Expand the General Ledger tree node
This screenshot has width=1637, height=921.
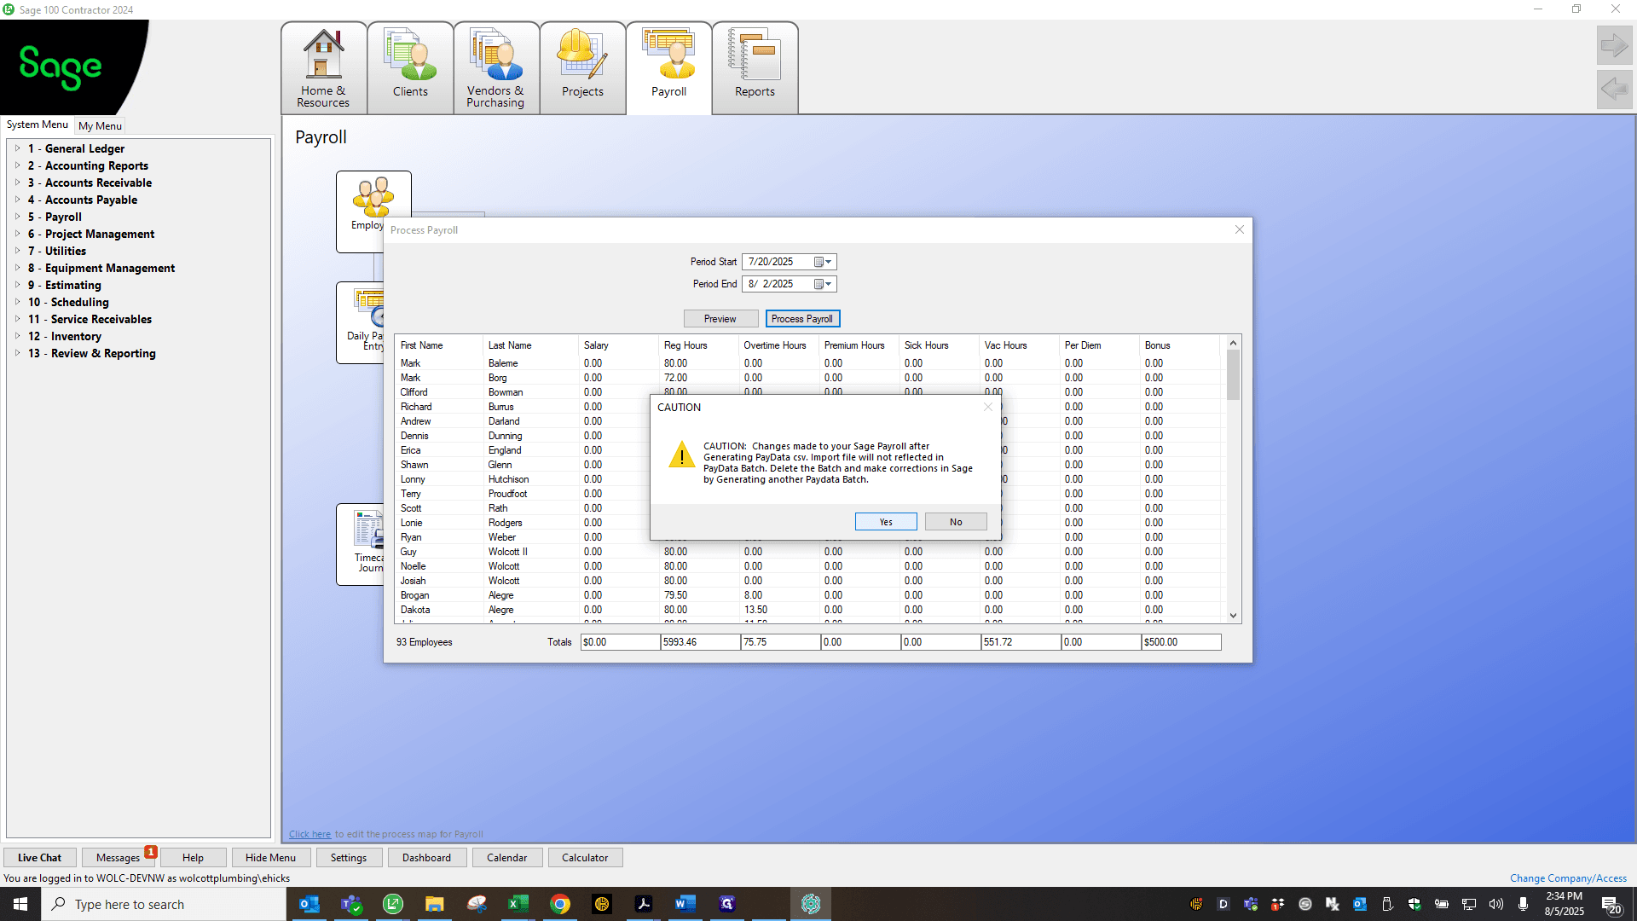(x=17, y=148)
